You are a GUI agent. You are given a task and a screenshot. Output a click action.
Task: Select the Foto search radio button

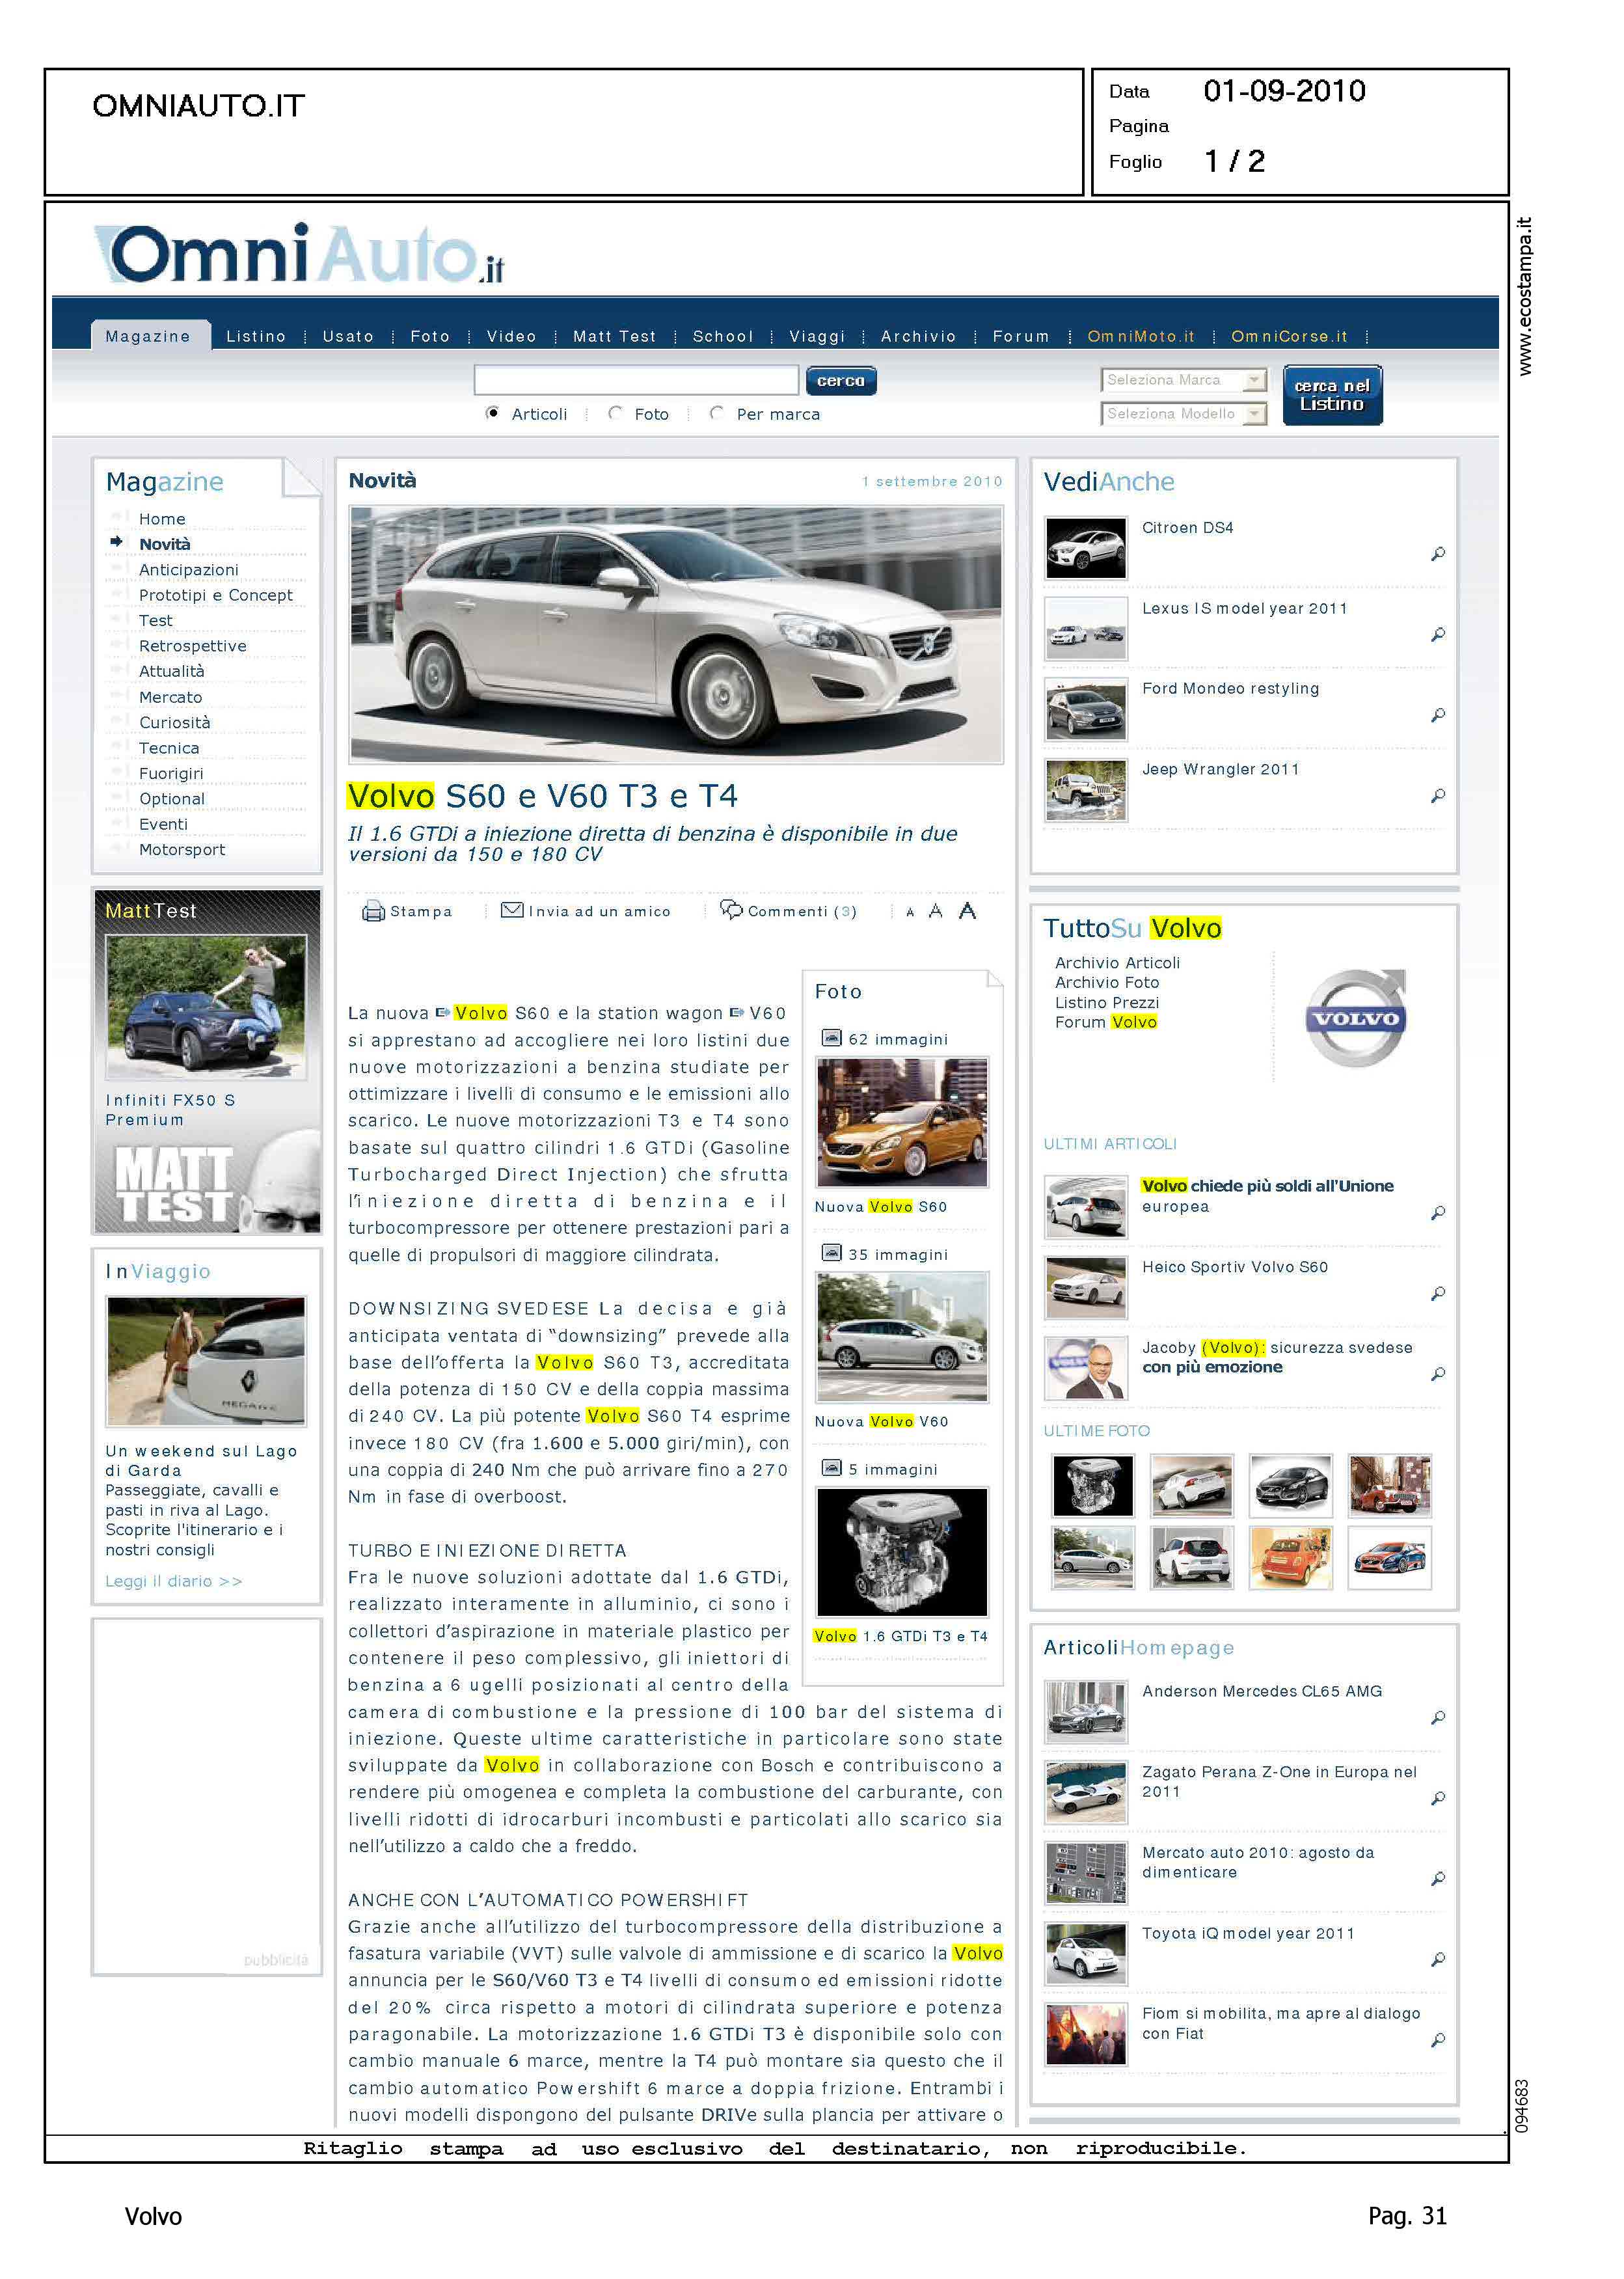tap(616, 413)
